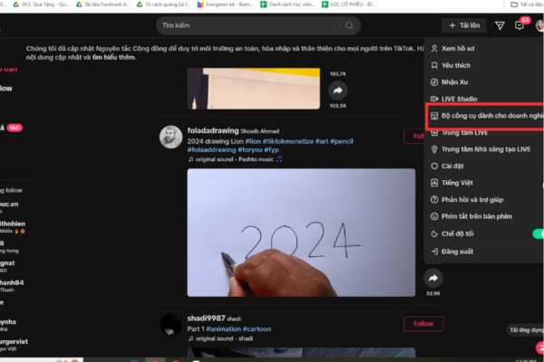
Task: Click LIVE Studio camera icon
Action: pyautogui.click(x=434, y=99)
